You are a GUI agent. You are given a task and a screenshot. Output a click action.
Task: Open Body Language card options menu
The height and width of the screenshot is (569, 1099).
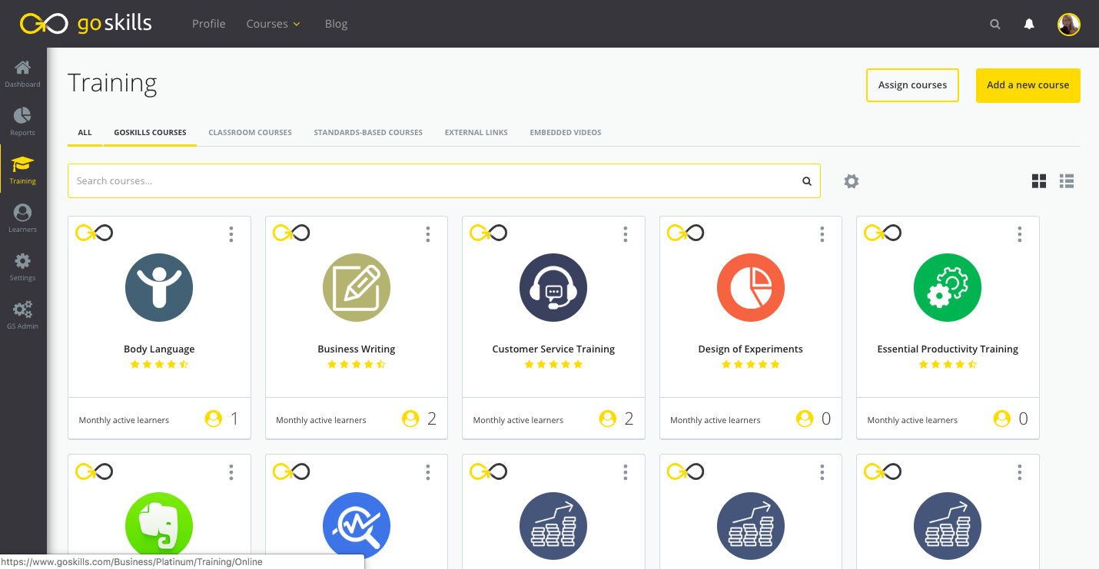pos(231,234)
